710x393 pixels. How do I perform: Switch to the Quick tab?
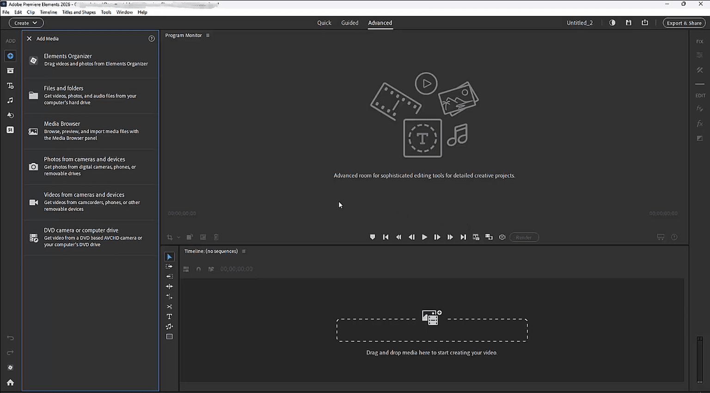click(x=324, y=23)
